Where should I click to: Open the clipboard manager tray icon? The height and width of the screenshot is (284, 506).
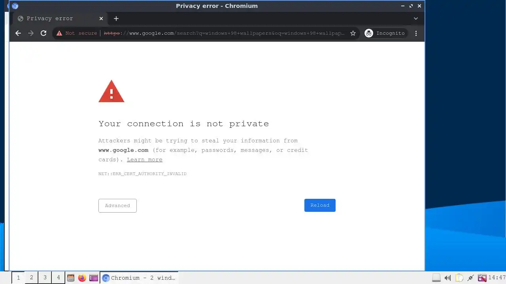coord(459,278)
